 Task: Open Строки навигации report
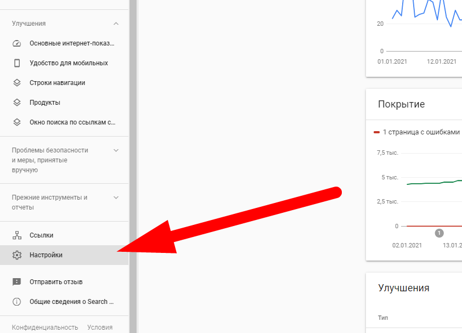coord(64,83)
